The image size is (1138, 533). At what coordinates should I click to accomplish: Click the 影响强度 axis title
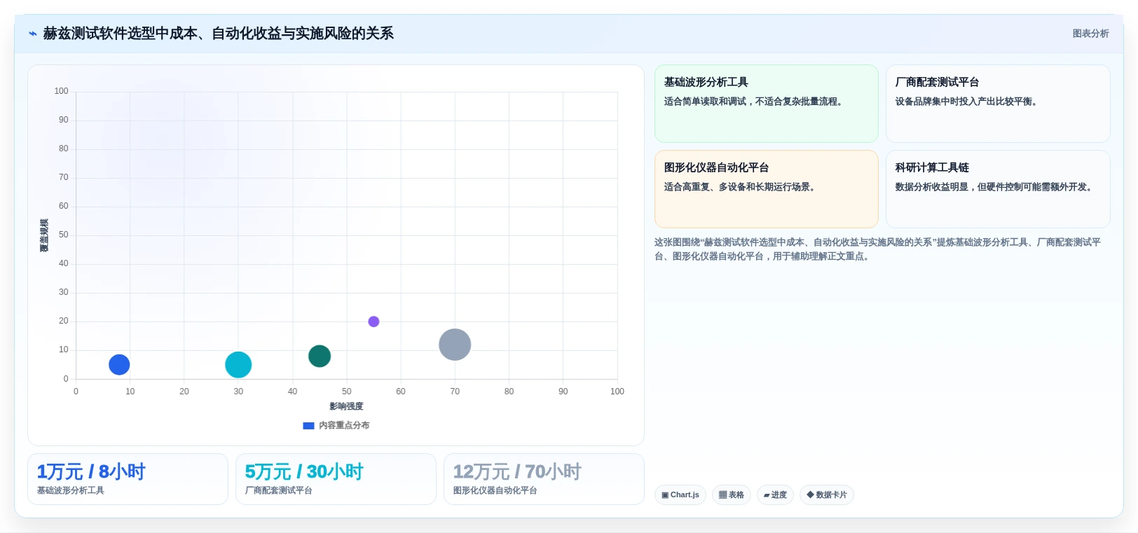[x=346, y=406]
